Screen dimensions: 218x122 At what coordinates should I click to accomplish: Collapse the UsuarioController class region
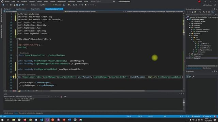coord(17,55)
